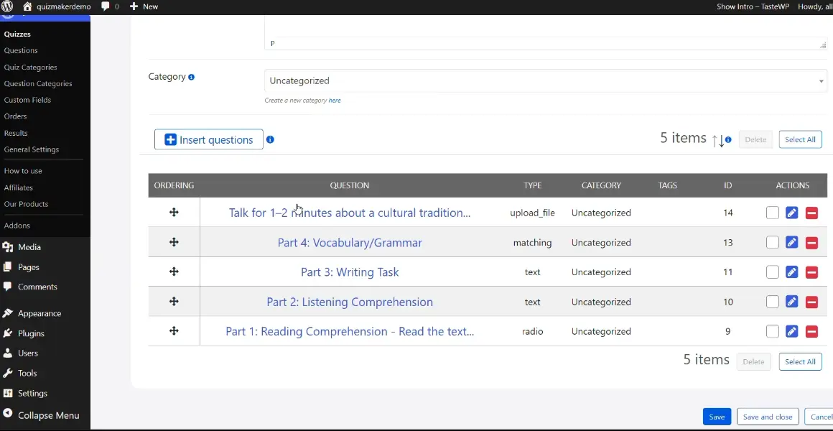This screenshot has width=833, height=431.
Task: Check the box for question ID 9
Action: (x=772, y=332)
